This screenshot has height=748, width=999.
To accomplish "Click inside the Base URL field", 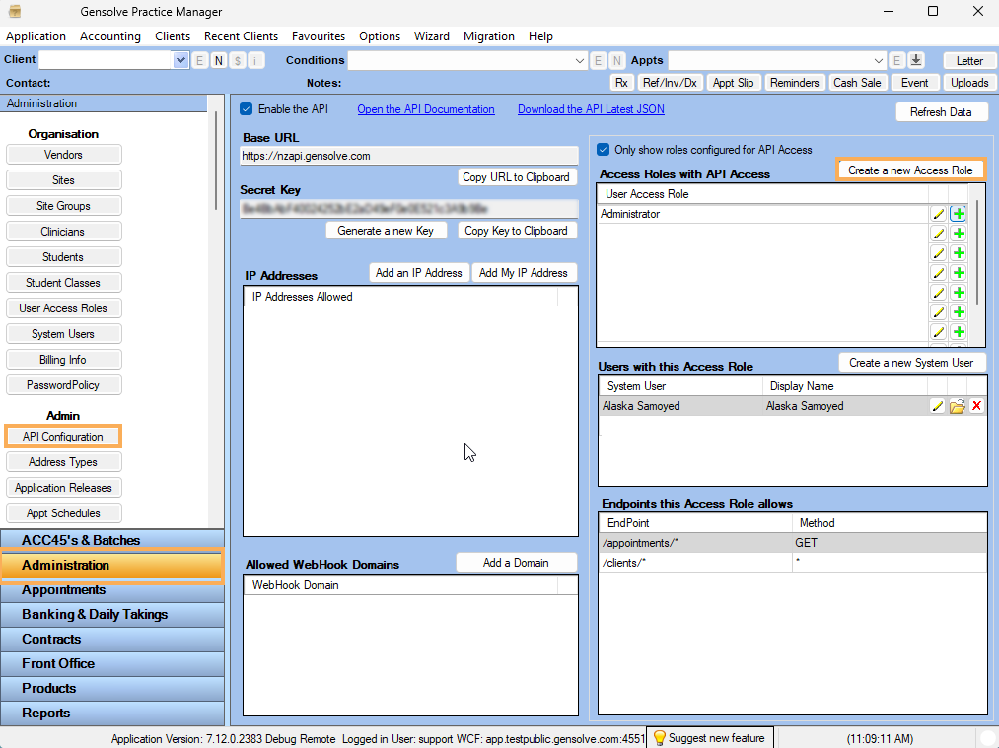I will click(x=409, y=155).
